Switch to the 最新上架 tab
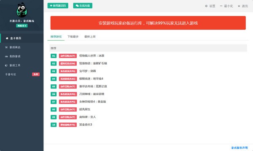The height and width of the screenshot is (151, 253). (x=90, y=36)
